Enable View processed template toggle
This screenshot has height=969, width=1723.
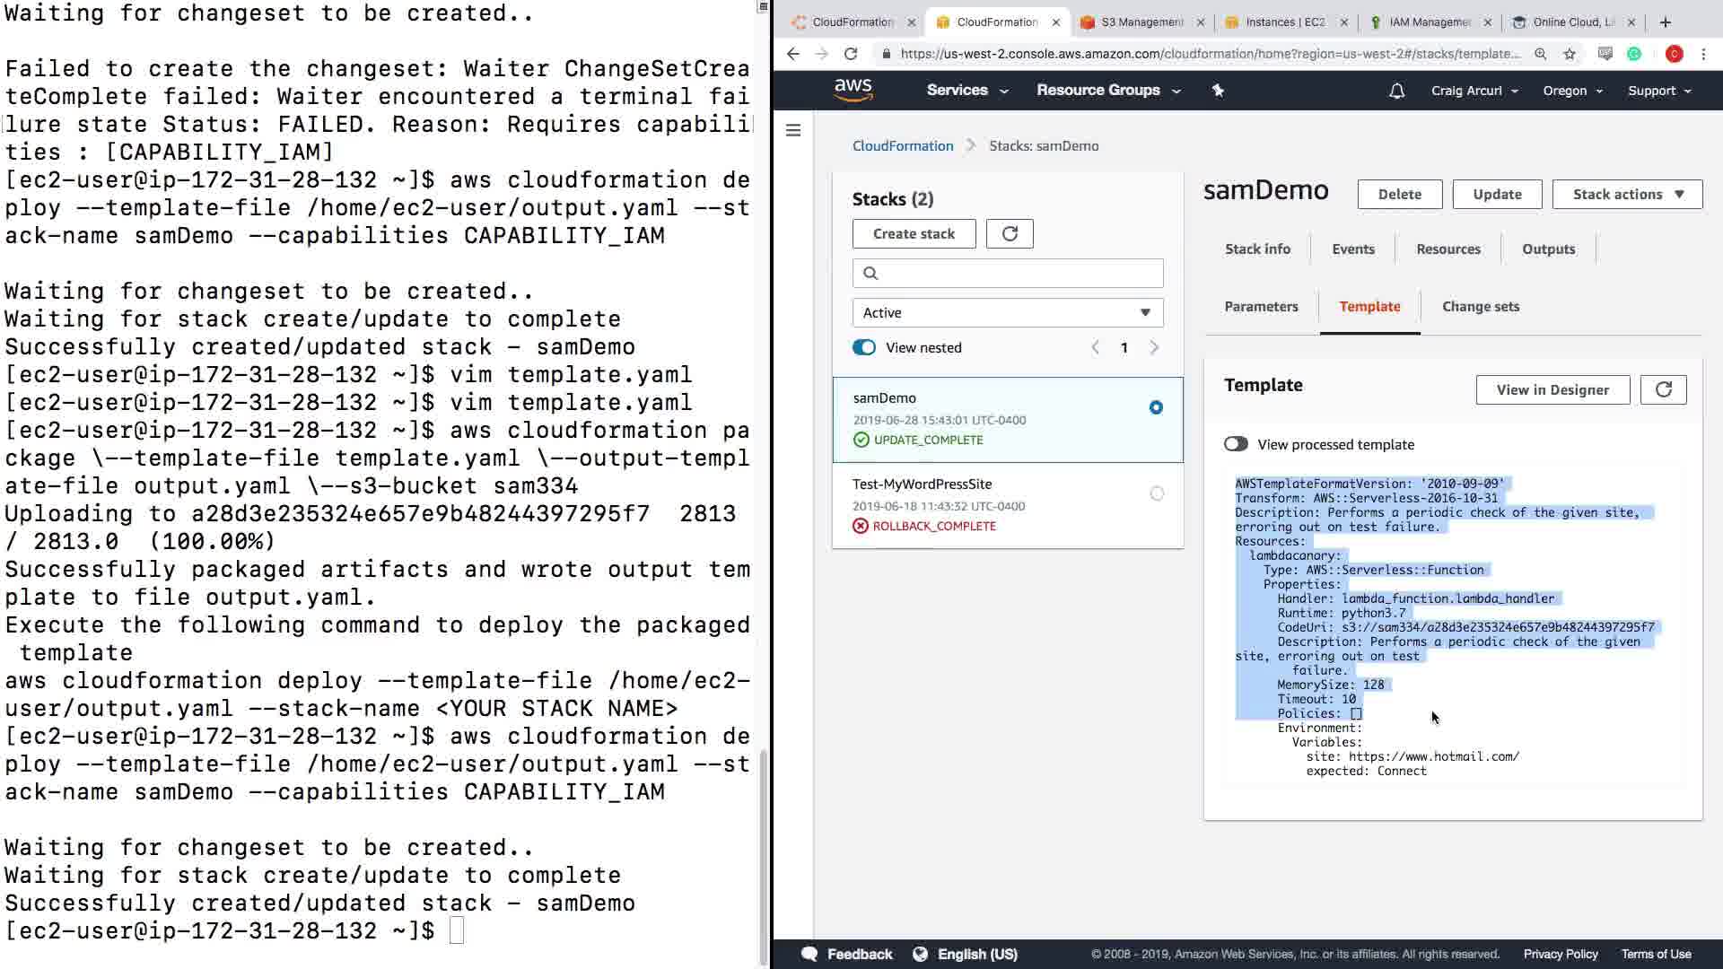coord(1236,444)
